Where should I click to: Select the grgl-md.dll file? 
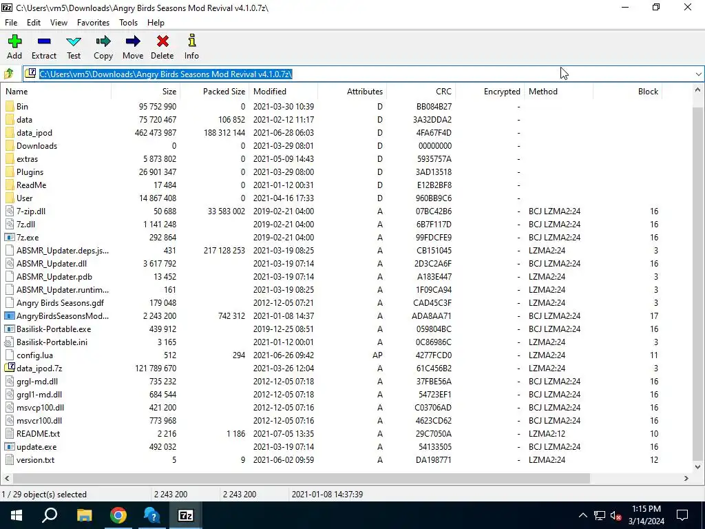pos(37,382)
